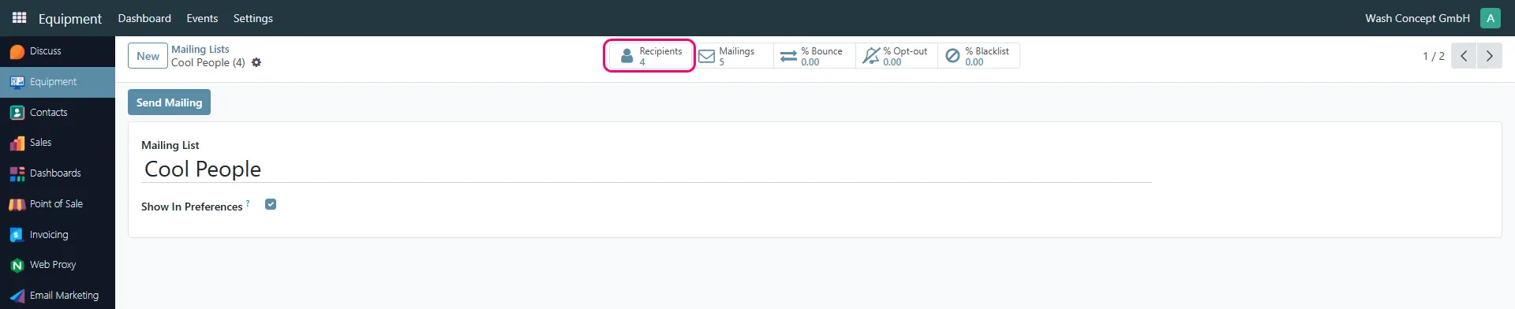Open the Wash Concept GmbH company switcher
The width and height of the screenshot is (1515, 309).
(1417, 18)
